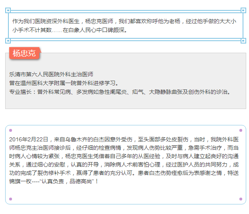Click the bottom-right purple dot in the story box
The image size is (249, 214).
241,199
